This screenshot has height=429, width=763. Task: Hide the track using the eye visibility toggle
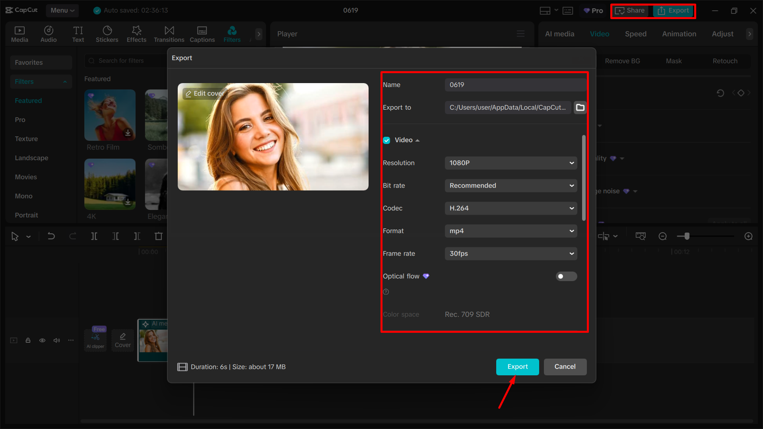[x=42, y=340]
